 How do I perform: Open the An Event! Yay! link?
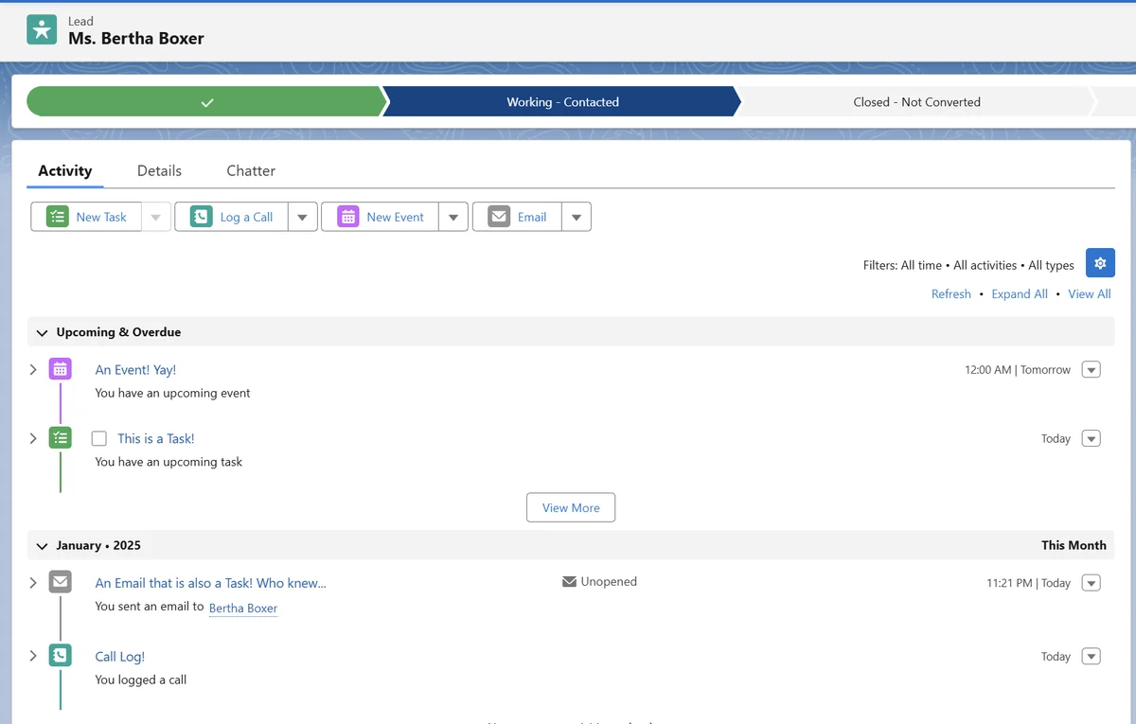[x=135, y=370]
